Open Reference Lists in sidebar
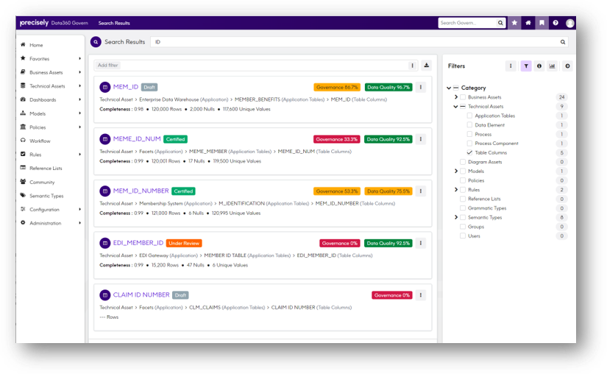This screenshot has height=374, width=607. point(46,168)
